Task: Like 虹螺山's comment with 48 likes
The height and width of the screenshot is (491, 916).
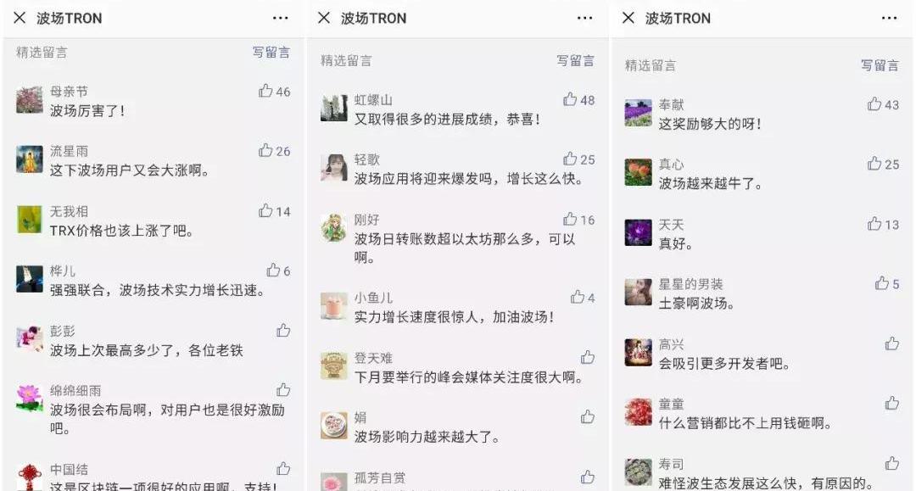Action: point(570,99)
